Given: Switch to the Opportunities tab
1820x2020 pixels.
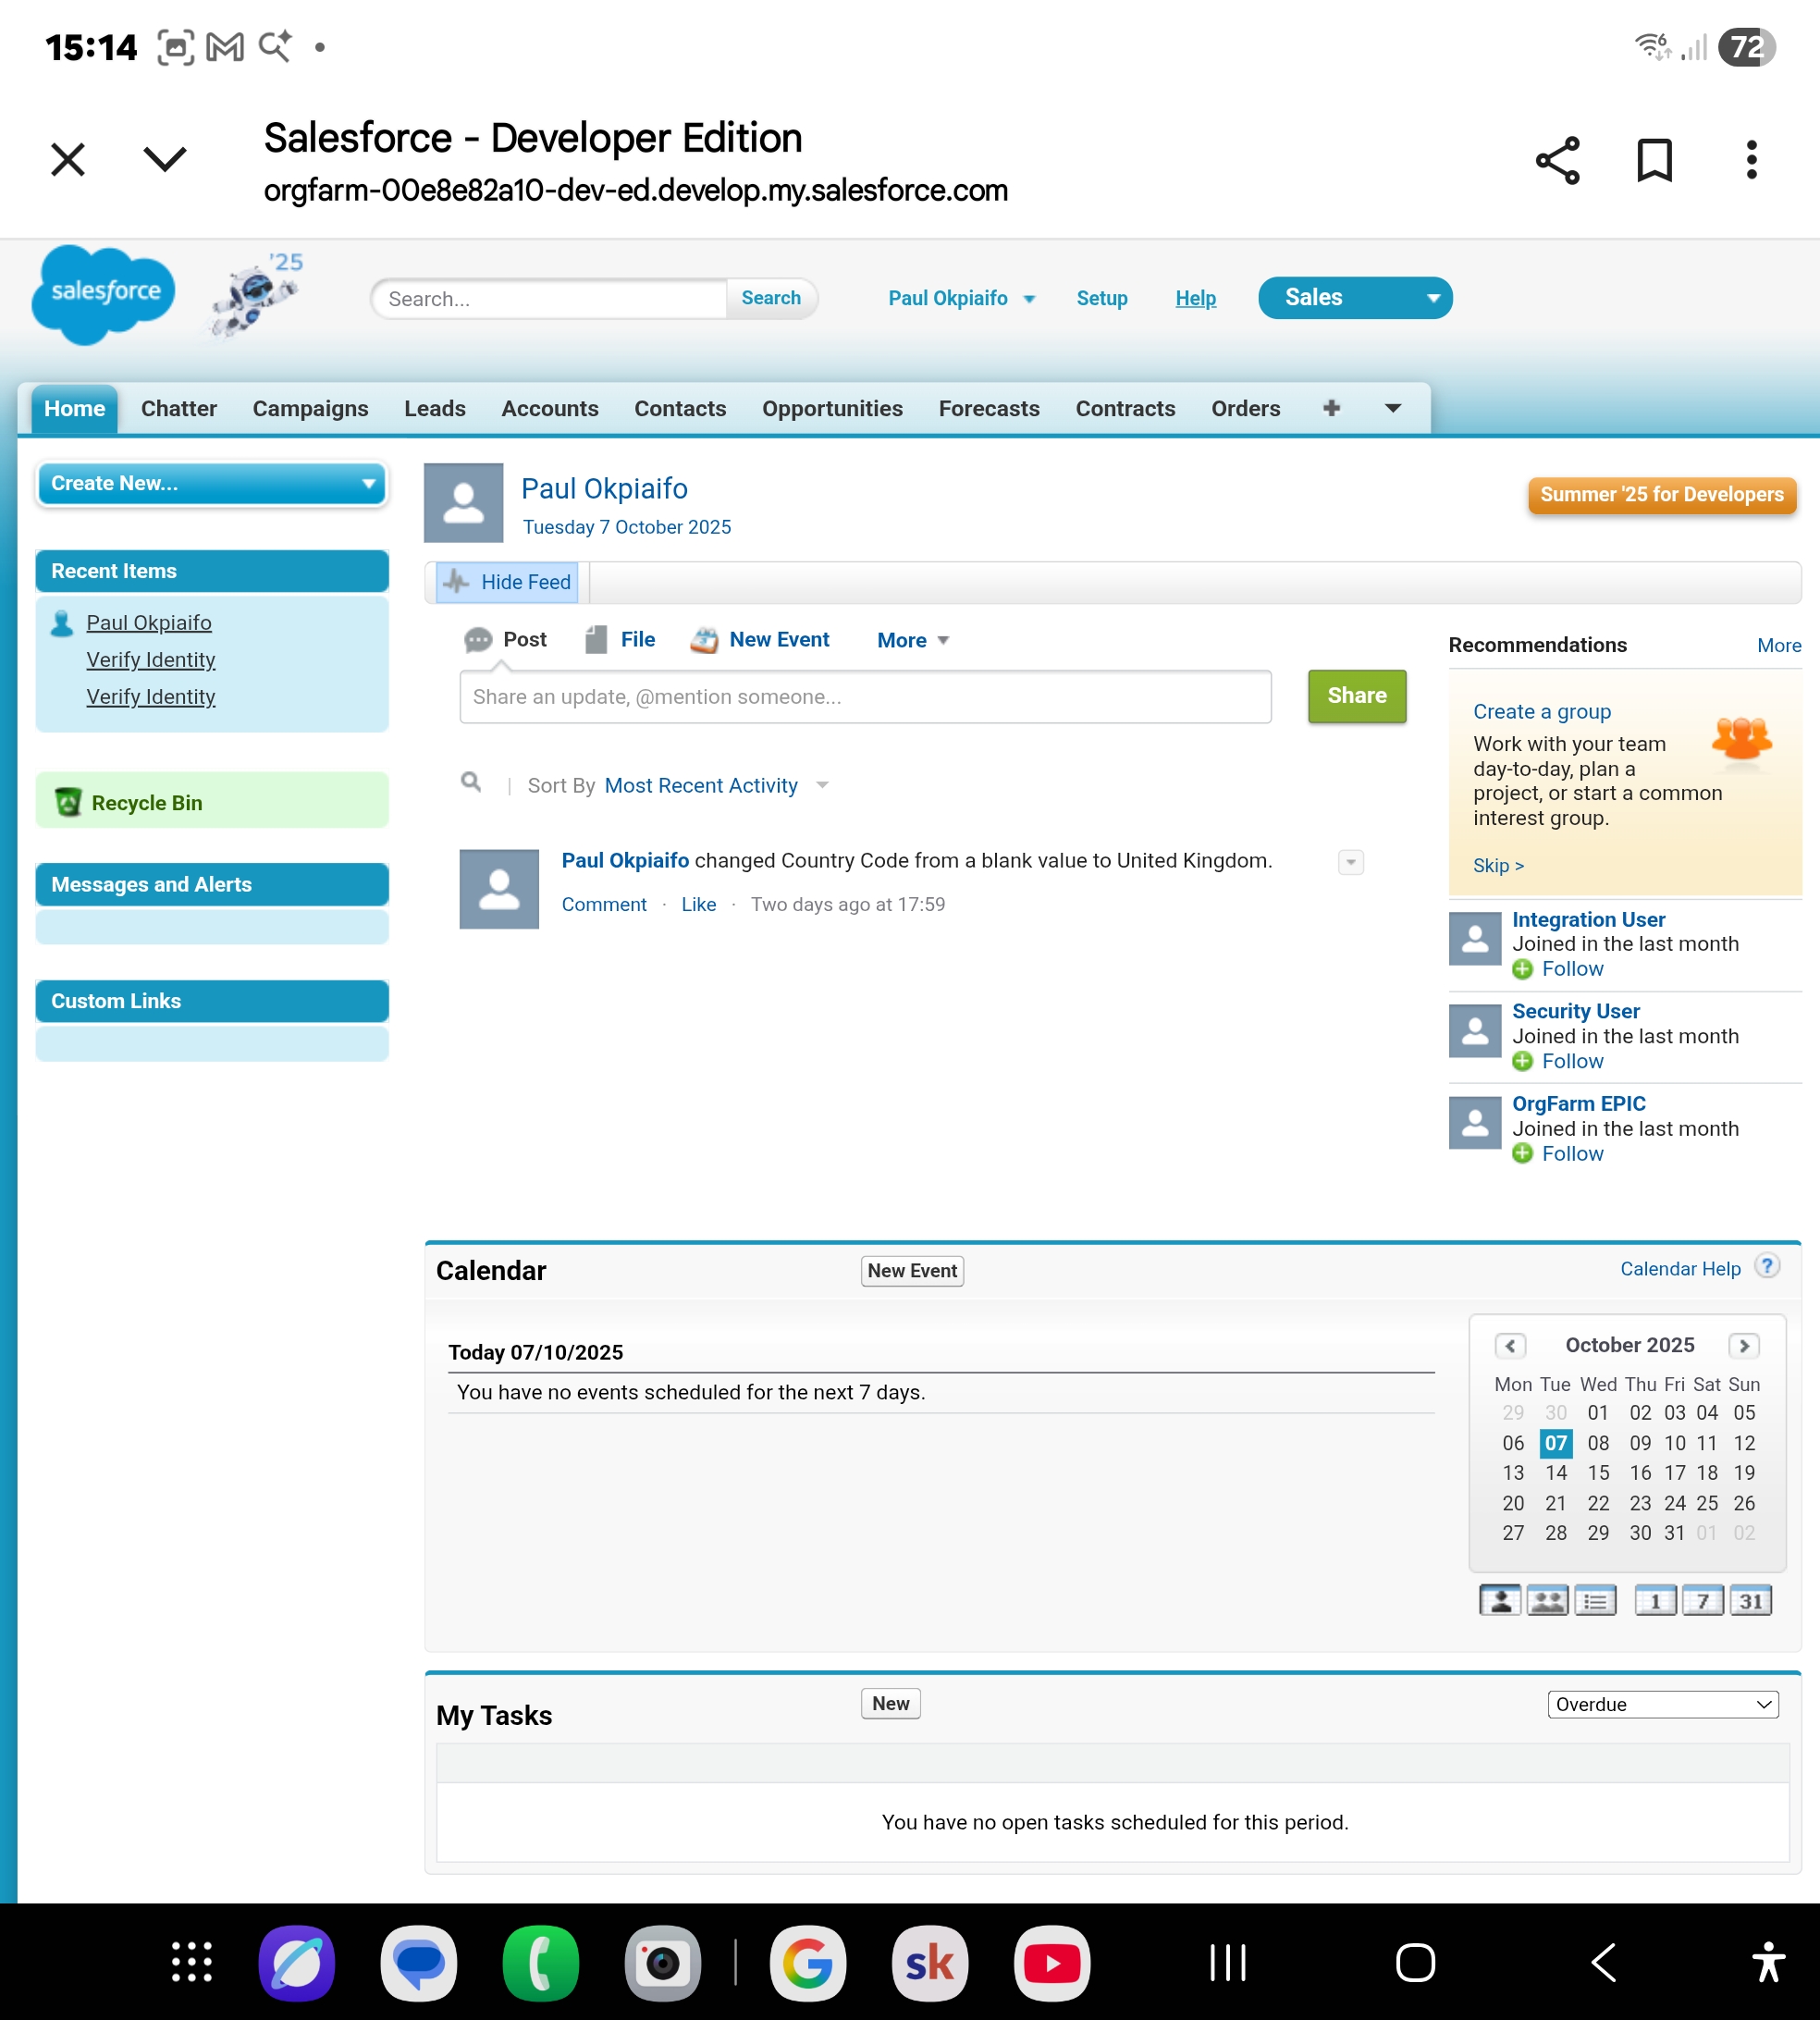Looking at the screenshot, I should (x=832, y=408).
